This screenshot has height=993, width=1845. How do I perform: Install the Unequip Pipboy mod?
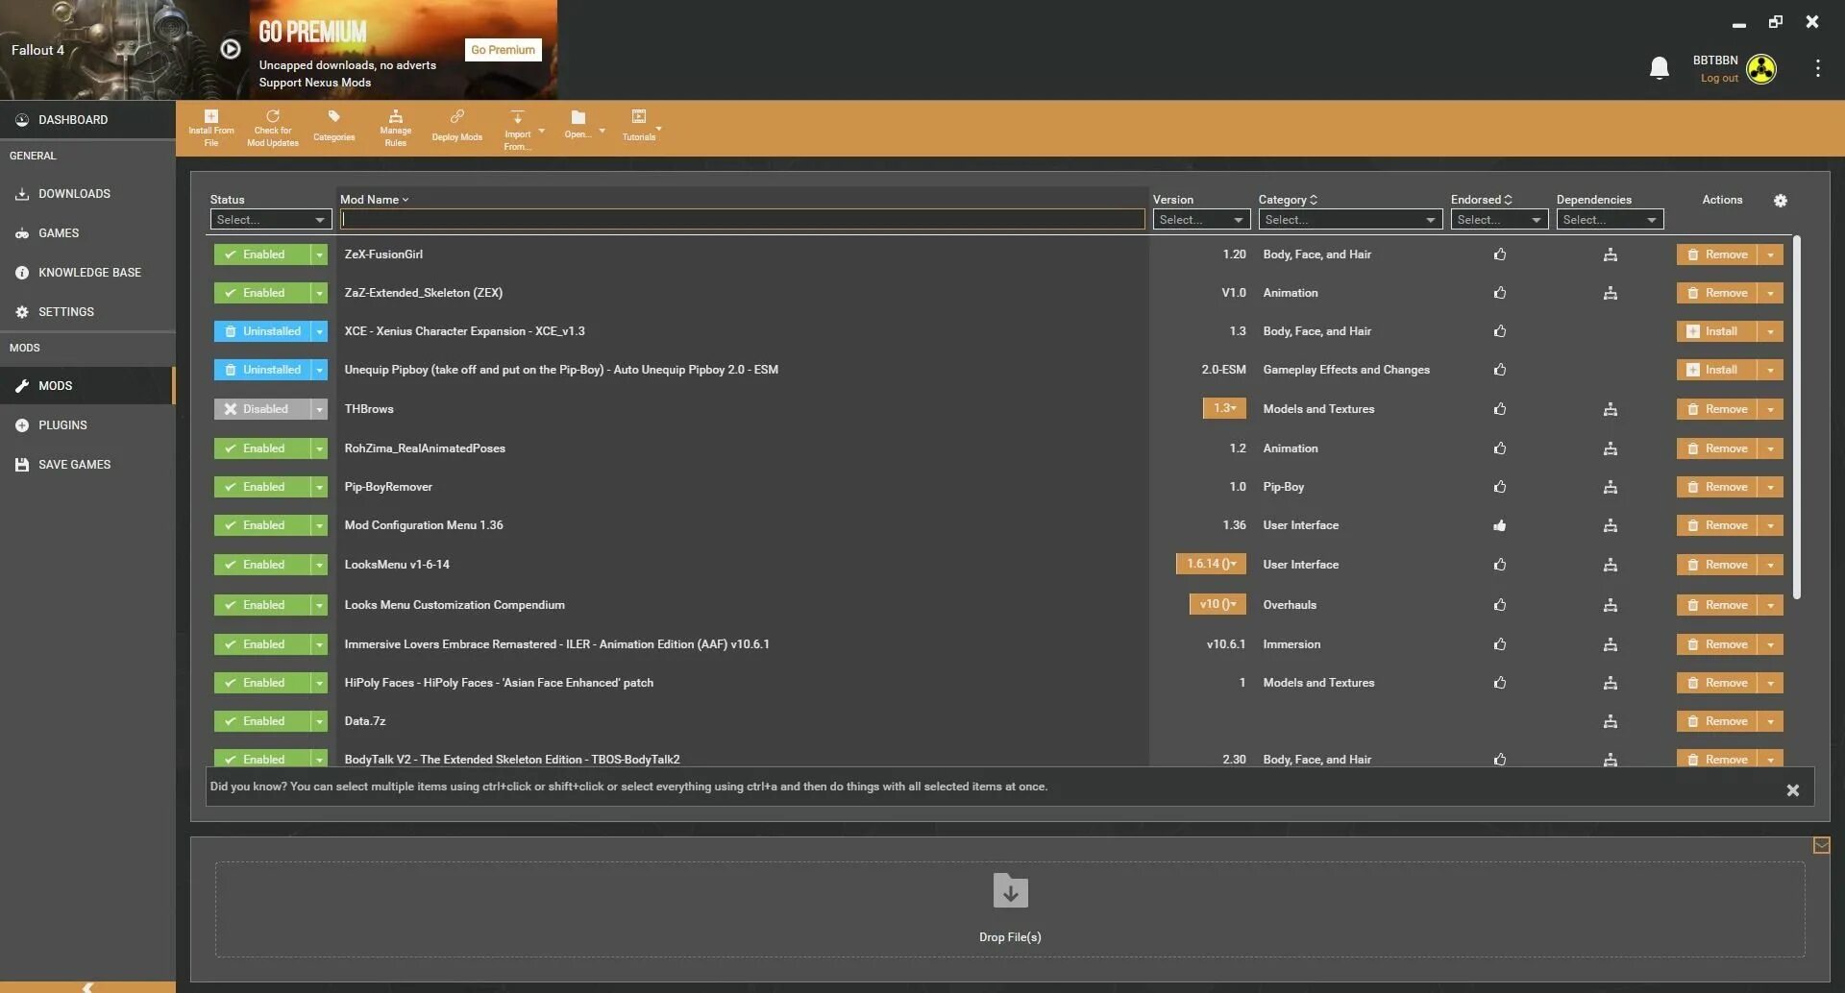[1717, 370]
